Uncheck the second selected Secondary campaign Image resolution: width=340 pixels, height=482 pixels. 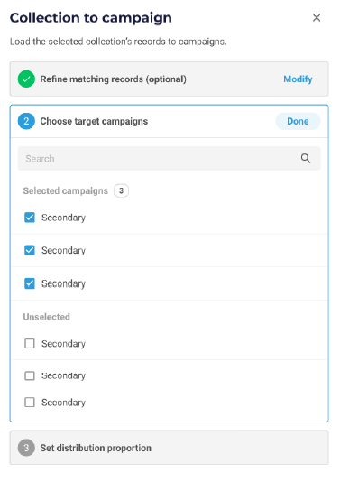tap(30, 250)
